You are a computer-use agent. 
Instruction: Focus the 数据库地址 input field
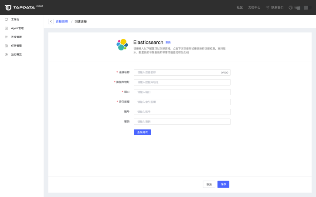[182, 82]
